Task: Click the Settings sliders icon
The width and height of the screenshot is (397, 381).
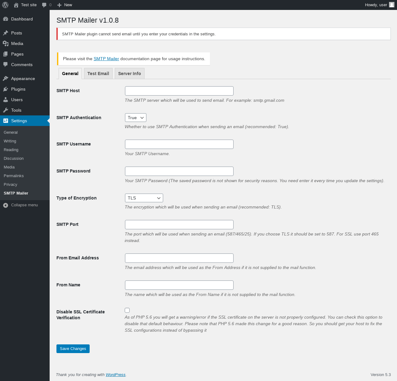Action: (x=6, y=121)
